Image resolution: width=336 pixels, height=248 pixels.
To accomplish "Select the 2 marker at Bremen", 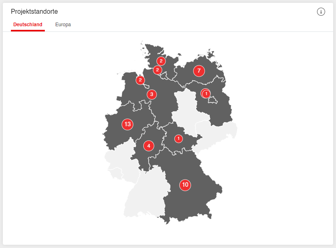I will pyautogui.click(x=140, y=80).
